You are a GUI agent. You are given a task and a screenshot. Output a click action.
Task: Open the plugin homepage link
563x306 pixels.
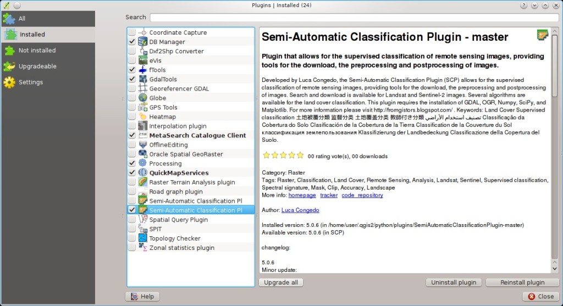[302, 195]
